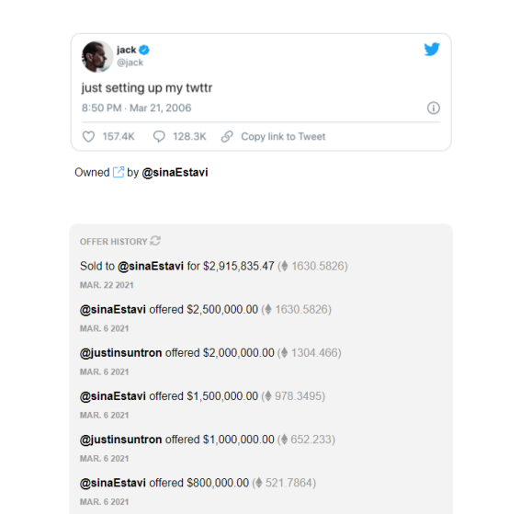Click the blue verified badge
Viewport: 509px width, 514px height.
coord(144,50)
